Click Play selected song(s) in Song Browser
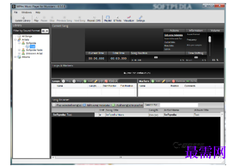Viewport: 234px width, 166px height. tap(67, 105)
